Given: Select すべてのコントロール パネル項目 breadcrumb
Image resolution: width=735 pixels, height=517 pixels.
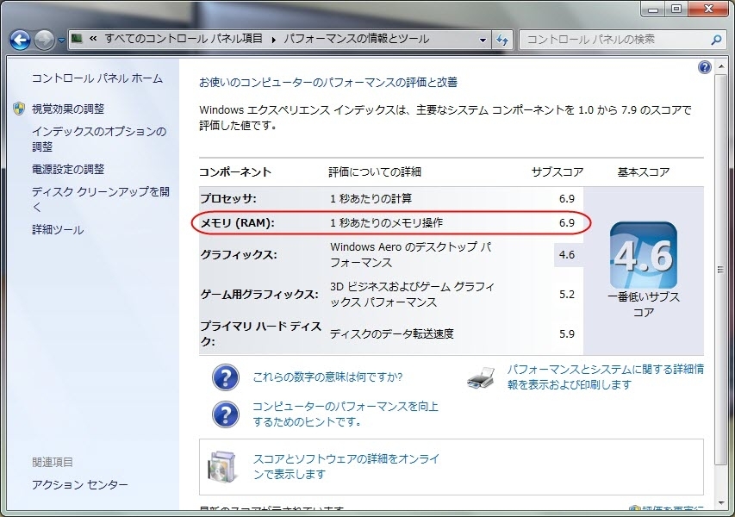Looking at the screenshot, I should tap(184, 40).
